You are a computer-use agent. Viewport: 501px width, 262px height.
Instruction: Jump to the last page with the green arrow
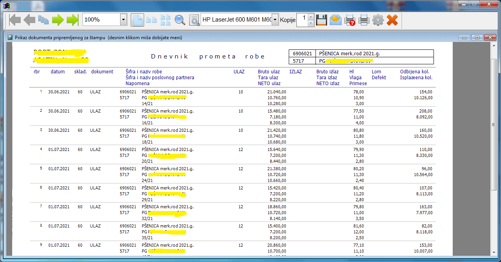pos(73,20)
